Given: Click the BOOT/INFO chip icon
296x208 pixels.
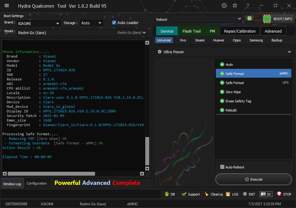Looking at the screenshot, I should click(267, 19).
